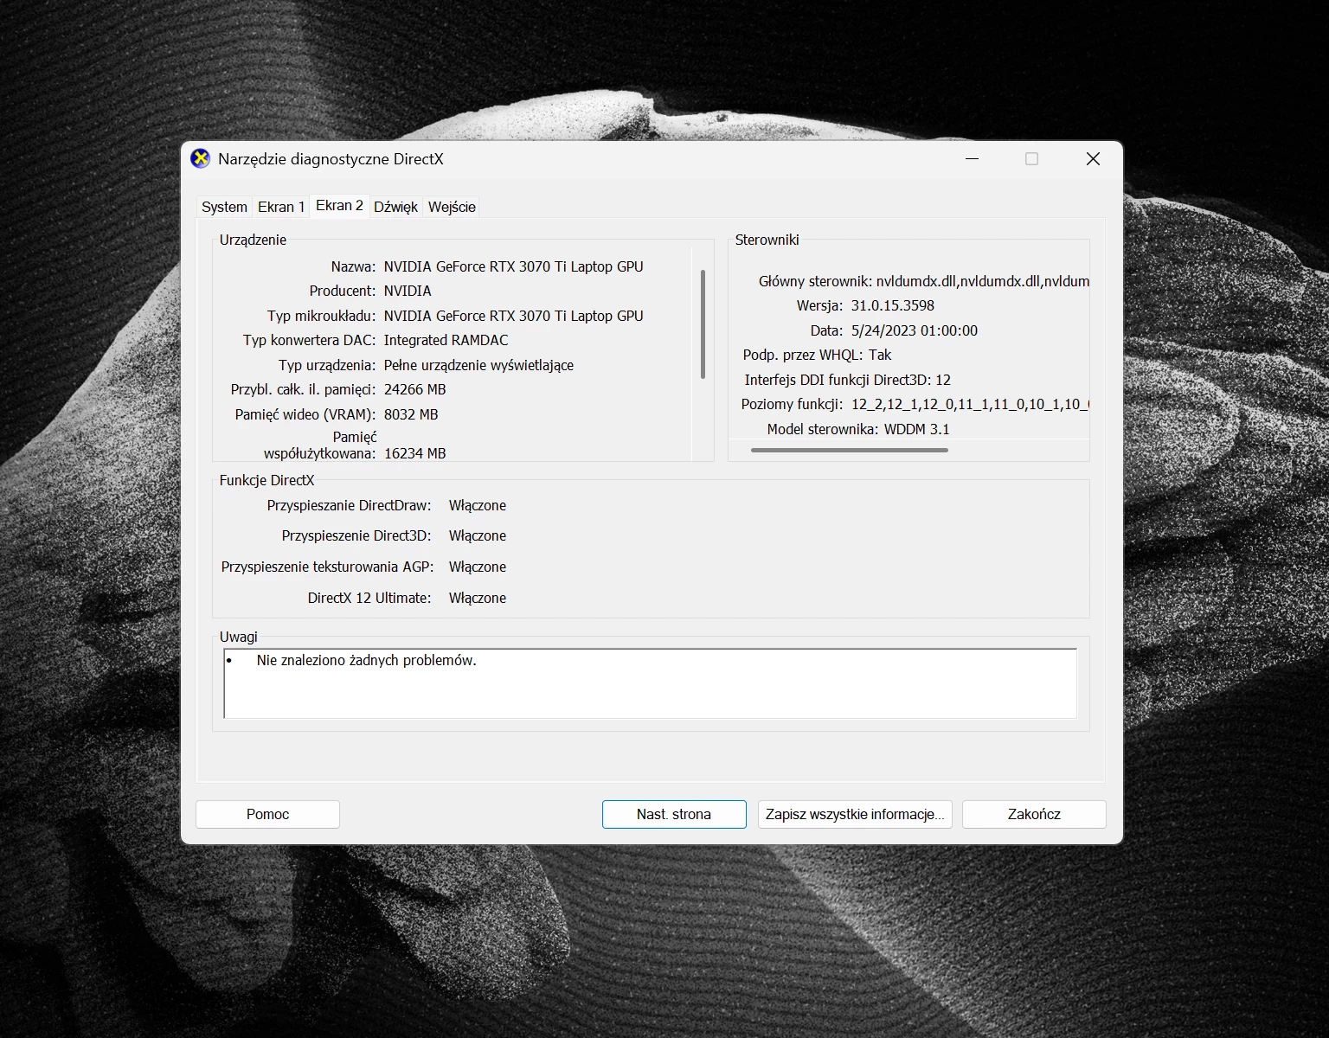Click the DirectX diagnostic tool title icon
Screen dimensions: 1329x1038
[x=200, y=158]
